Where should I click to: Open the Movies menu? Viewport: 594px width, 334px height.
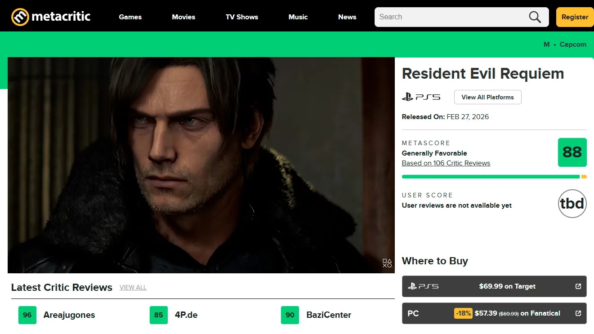pos(183,17)
